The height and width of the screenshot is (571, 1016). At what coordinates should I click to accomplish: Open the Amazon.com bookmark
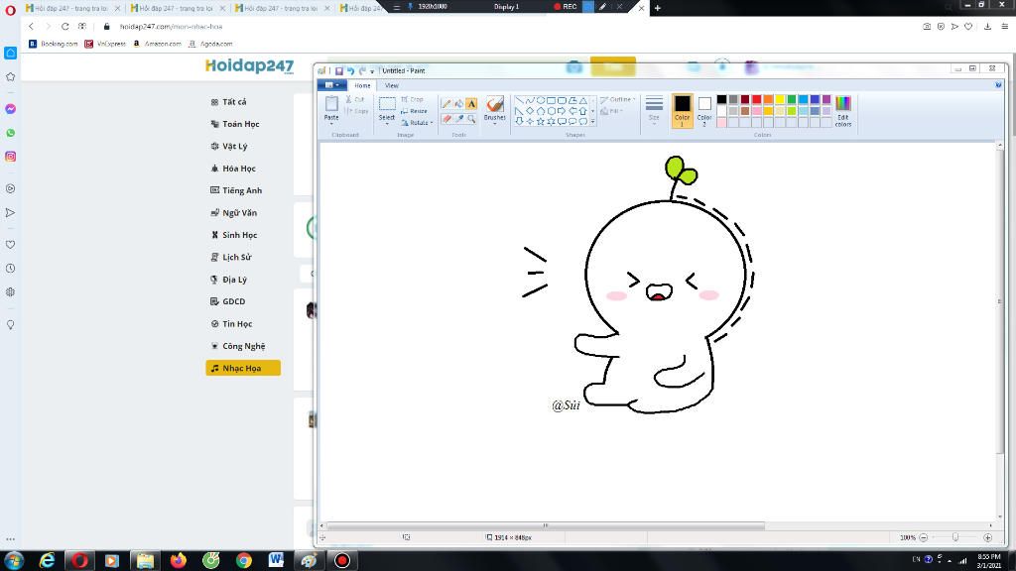[x=158, y=44]
